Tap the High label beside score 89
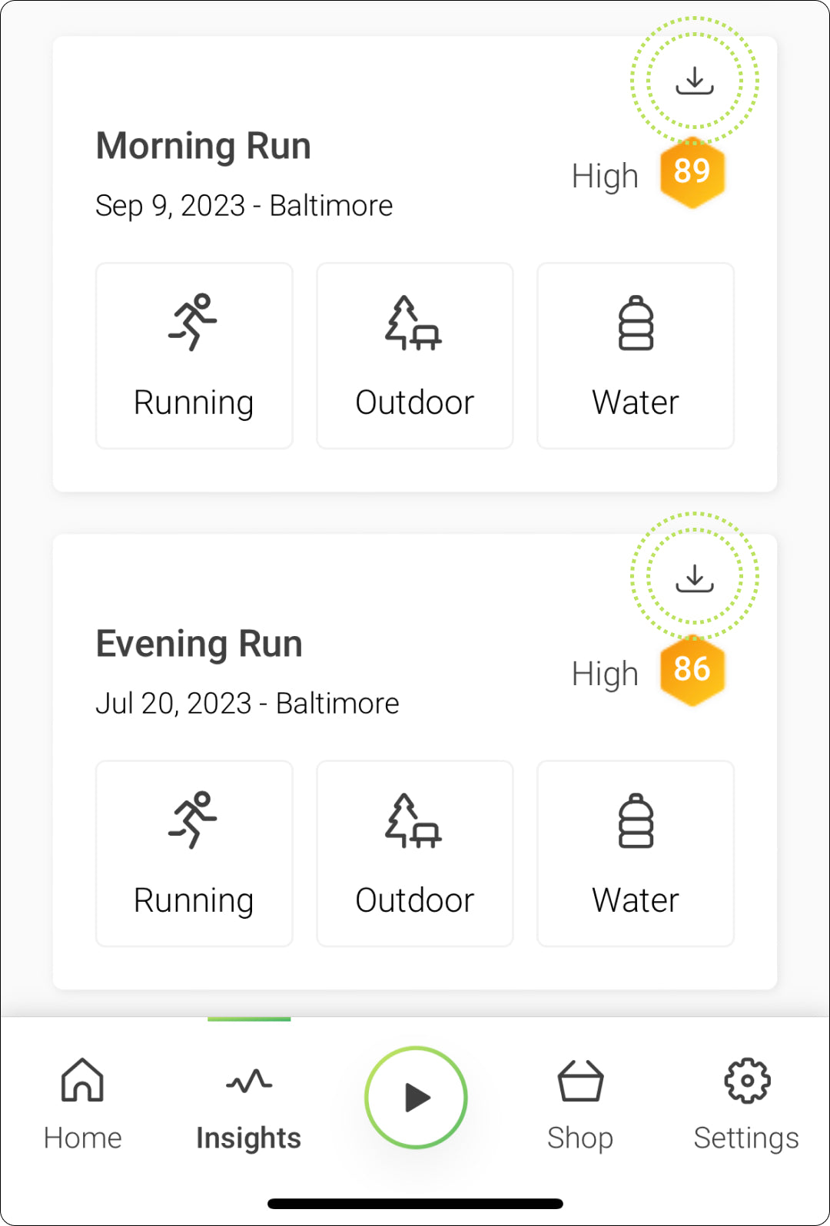The width and height of the screenshot is (830, 1226). coord(605,177)
